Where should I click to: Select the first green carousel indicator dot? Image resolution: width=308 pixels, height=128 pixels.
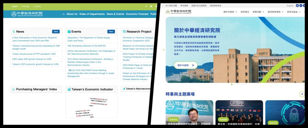coord(232,84)
